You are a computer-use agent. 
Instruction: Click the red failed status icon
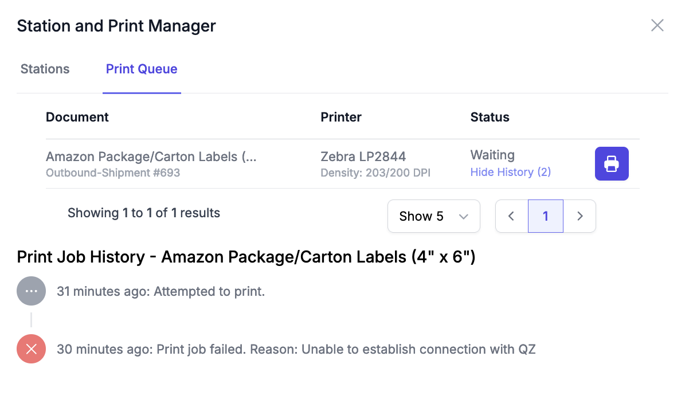point(32,349)
